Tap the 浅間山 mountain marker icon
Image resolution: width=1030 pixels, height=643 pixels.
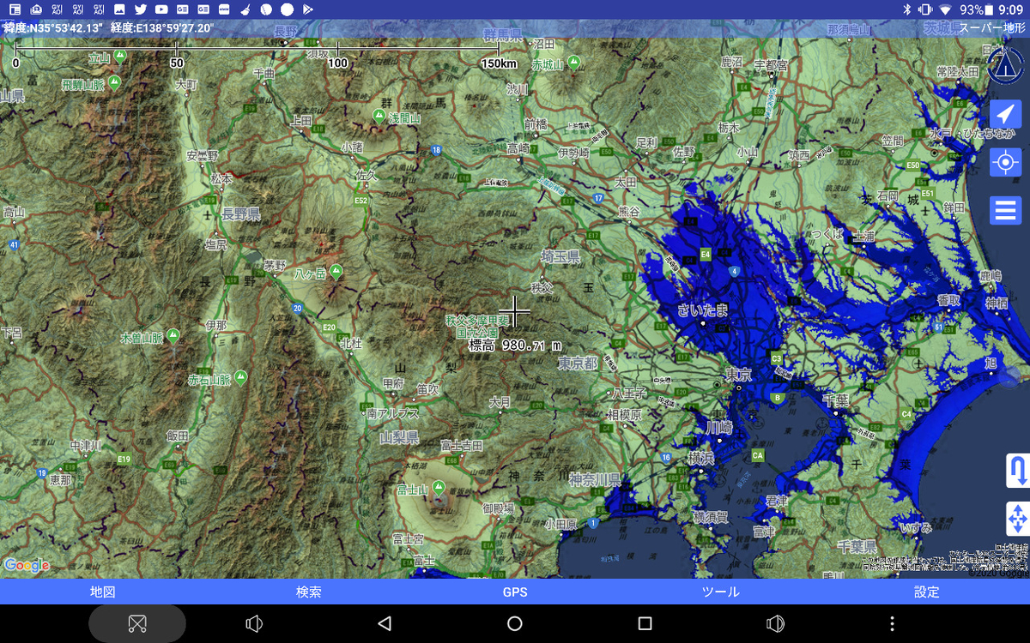pos(379,116)
